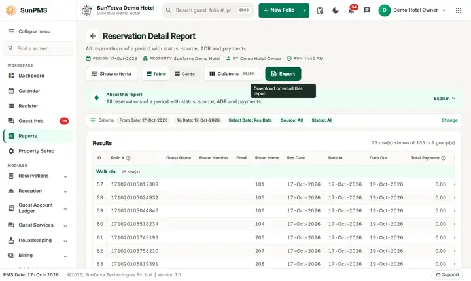Open Dashboard from sidebar
This screenshot has width=471, height=281.
(38, 76)
